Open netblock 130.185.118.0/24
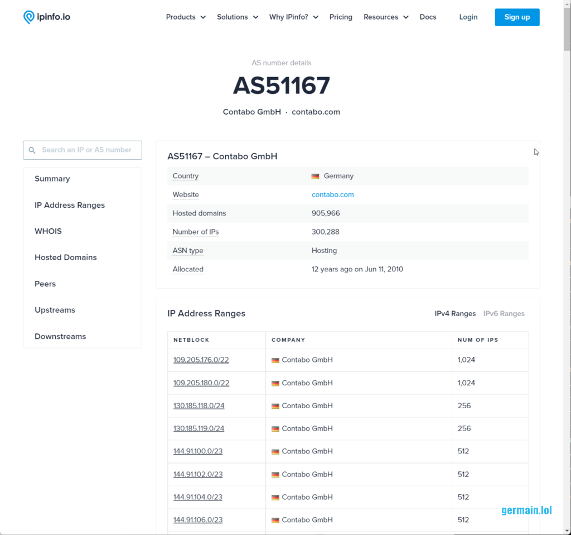The image size is (571, 535). (199, 406)
